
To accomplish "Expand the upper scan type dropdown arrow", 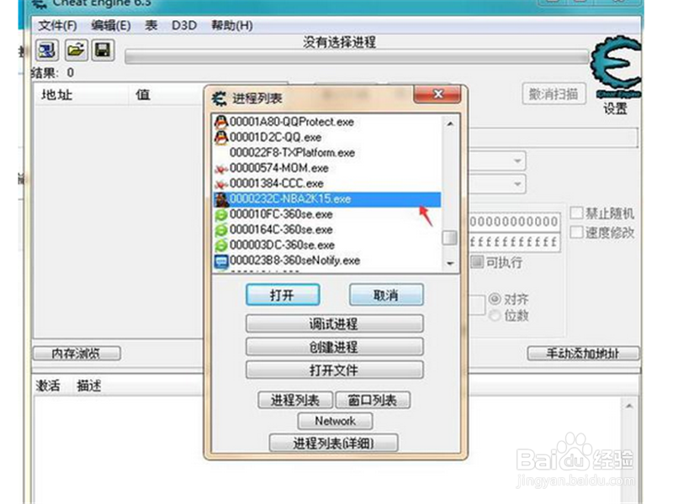I will pos(517,161).
